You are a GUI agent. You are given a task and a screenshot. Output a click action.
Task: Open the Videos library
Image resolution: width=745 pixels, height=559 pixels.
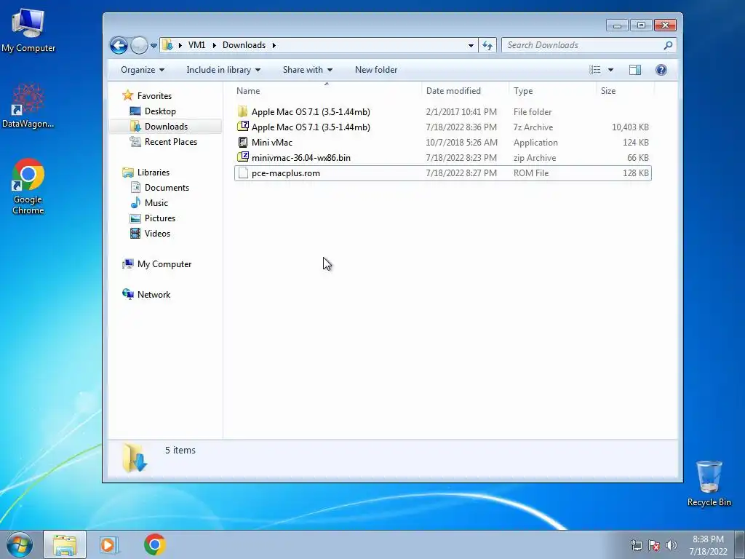(x=157, y=234)
